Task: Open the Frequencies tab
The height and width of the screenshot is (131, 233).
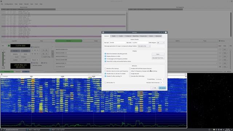Action: pyautogui.click(x=143, y=36)
